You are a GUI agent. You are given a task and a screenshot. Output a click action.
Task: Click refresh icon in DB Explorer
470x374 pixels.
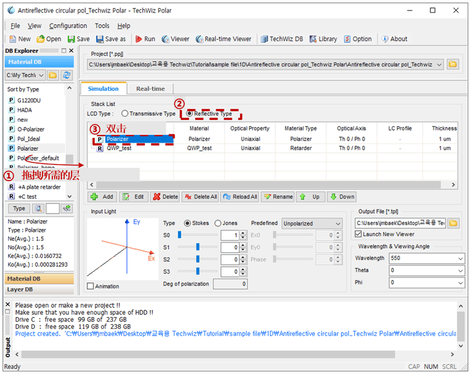[66, 75]
